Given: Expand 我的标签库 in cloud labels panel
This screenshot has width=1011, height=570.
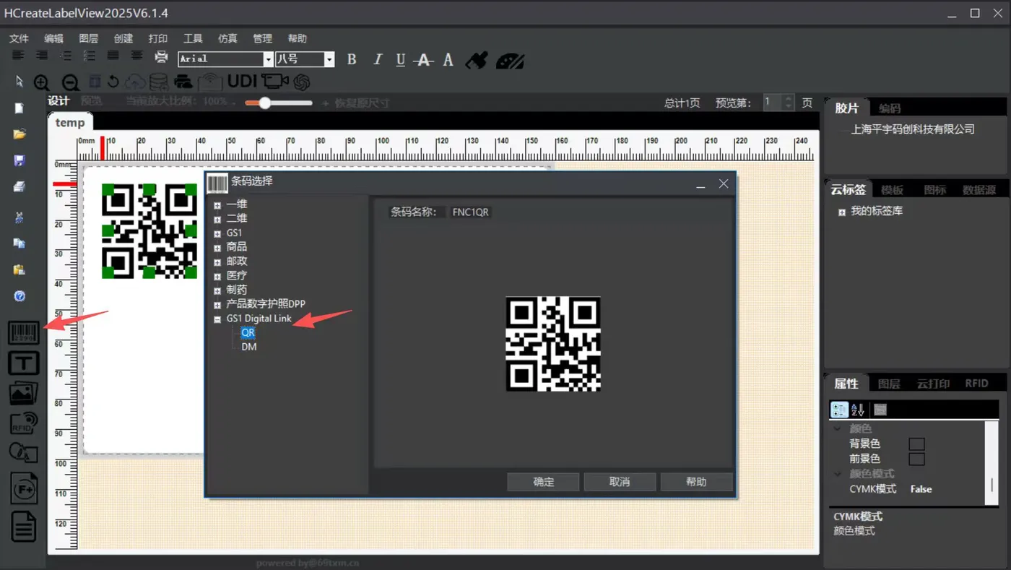Looking at the screenshot, I should click(x=842, y=212).
